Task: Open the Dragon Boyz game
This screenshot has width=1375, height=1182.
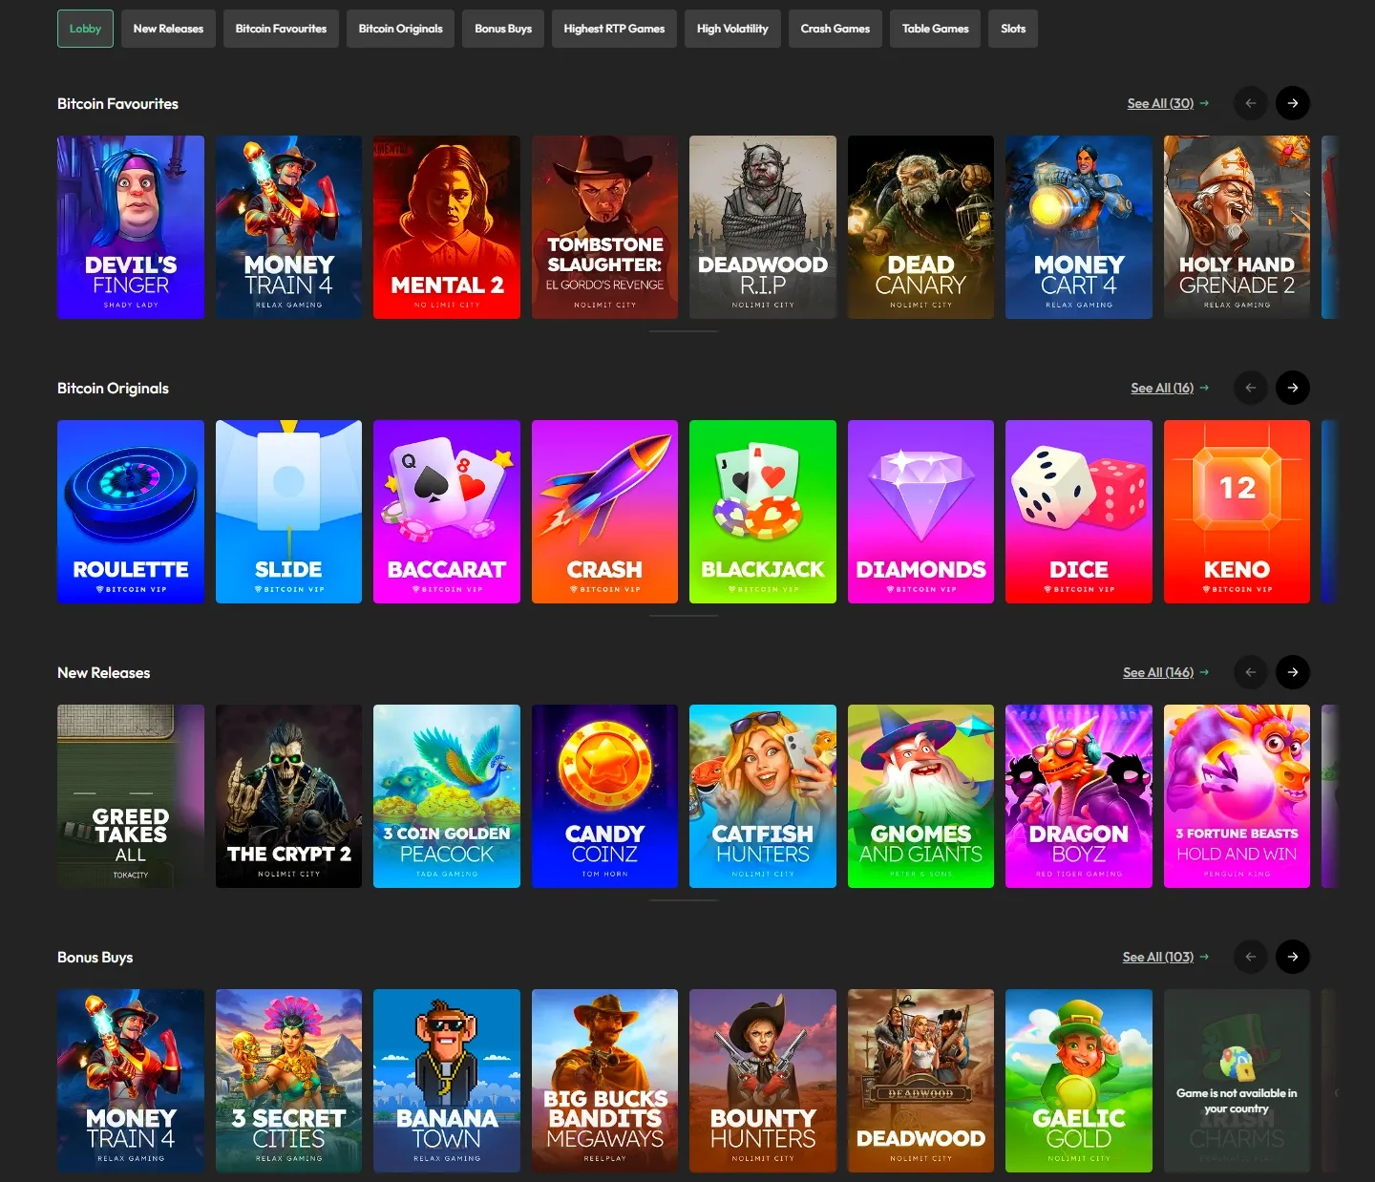Action: (x=1079, y=796)
